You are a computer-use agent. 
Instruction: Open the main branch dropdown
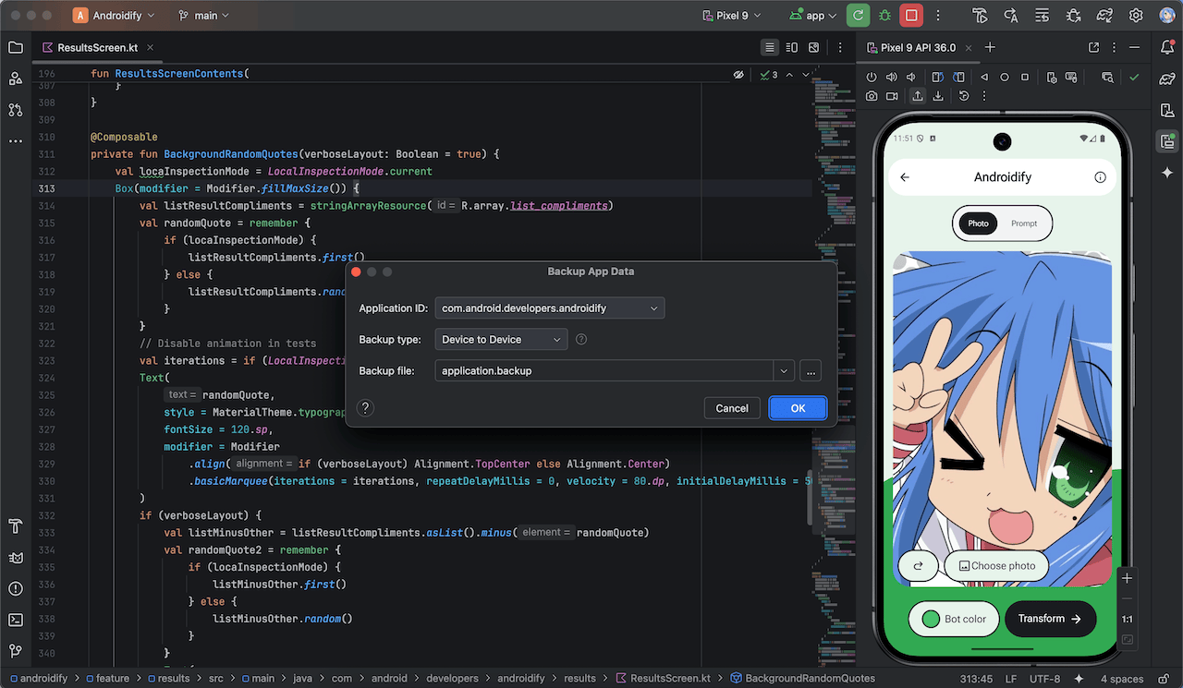[x=203, y=16]
